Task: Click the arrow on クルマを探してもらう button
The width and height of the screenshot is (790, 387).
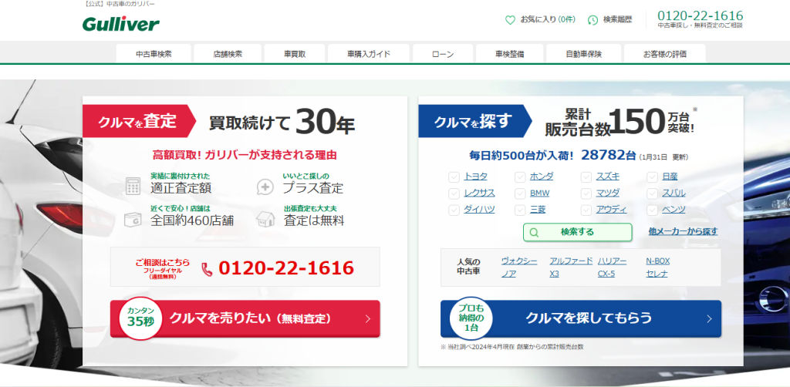Action: [x=710, y=318]
